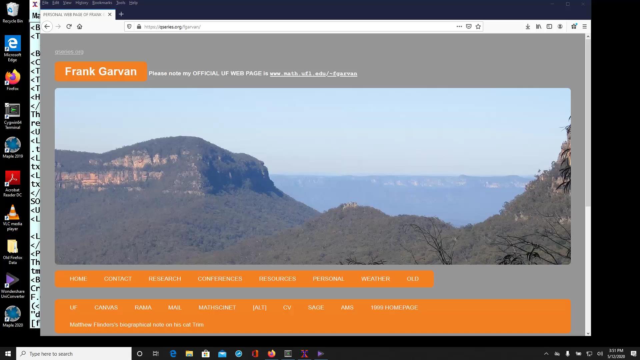
Task: Open the page actions ellipsis menu
Action: [x=459, y=26]
